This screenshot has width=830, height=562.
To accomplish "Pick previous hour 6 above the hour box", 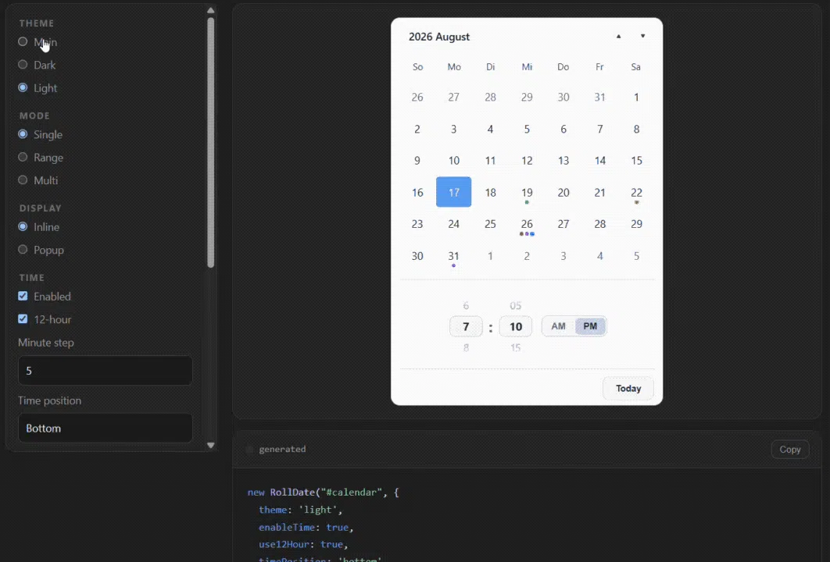I will coord(466,305).
